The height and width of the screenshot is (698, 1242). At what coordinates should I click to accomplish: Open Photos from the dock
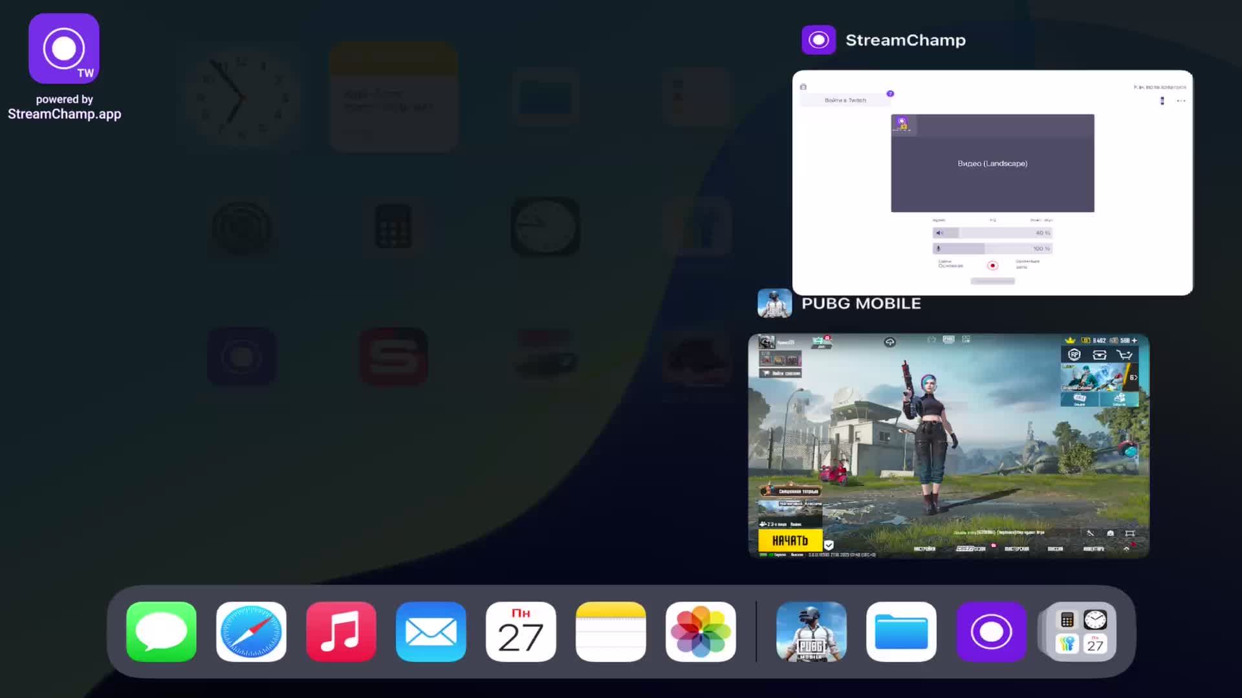click(701, 631)
